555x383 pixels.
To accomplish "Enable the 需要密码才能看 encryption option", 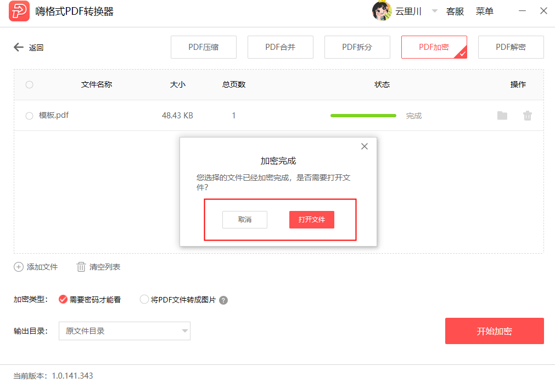I will (x=62, y=300).
